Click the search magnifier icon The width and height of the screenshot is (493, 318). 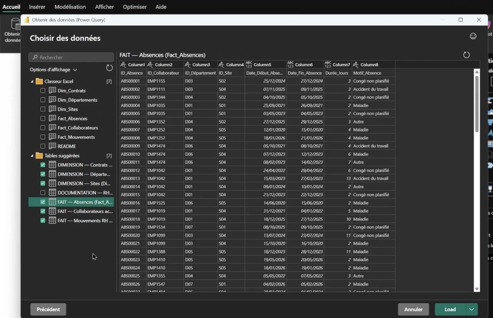coord(35,57)
